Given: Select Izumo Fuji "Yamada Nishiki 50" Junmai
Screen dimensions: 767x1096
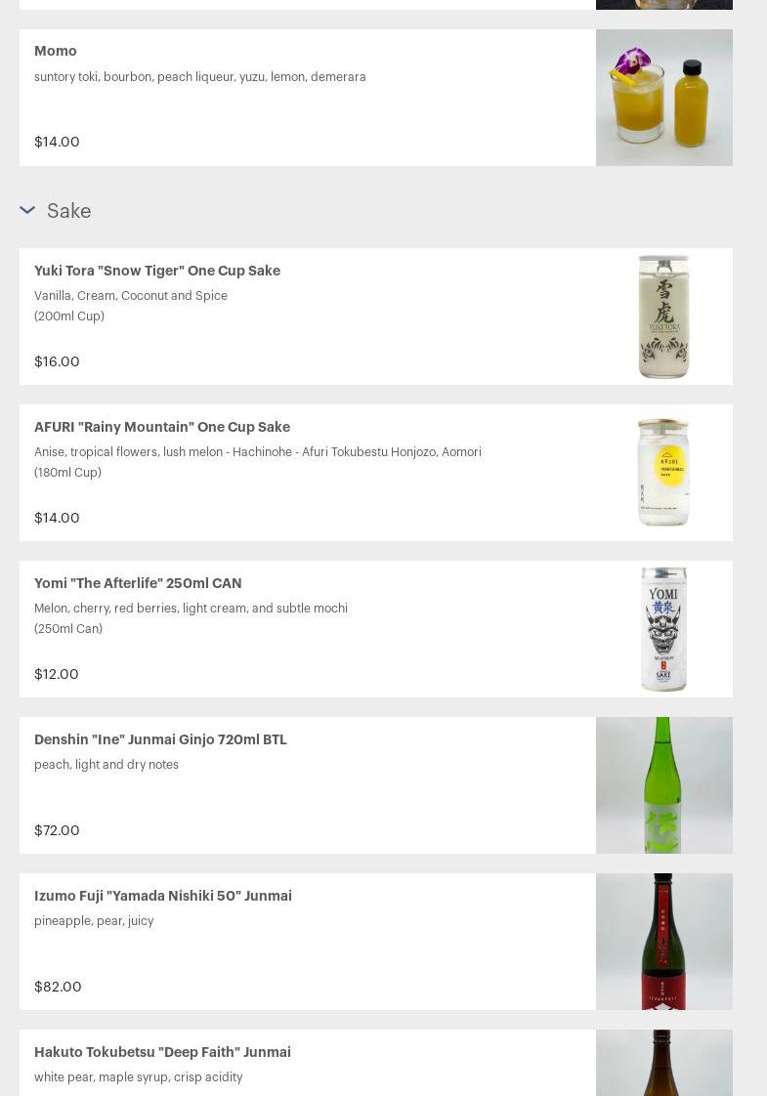Looking at the screenshot, I should (163, 896).
